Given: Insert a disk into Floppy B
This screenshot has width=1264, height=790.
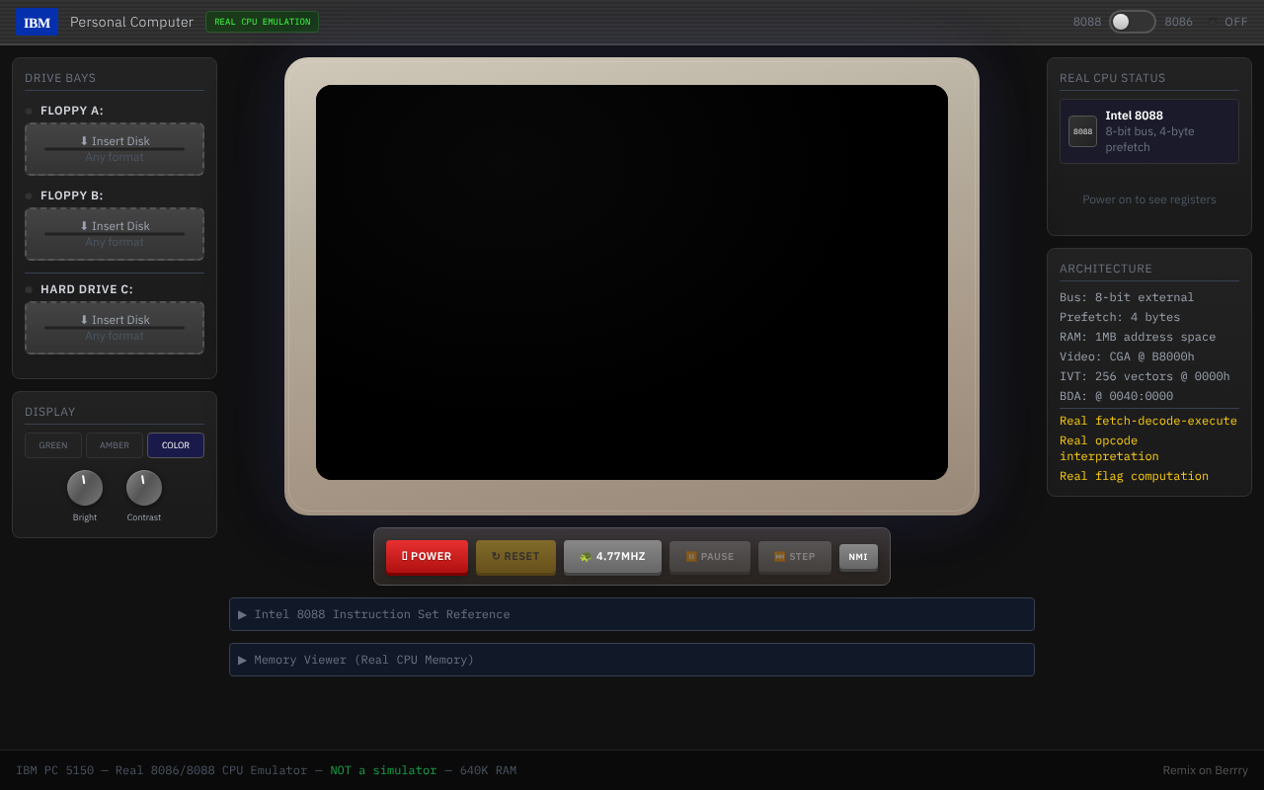Looking at the screenshot, I should coord(114,233).
